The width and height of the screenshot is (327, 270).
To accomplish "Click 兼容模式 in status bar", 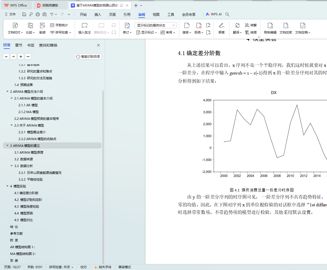I will (125, 267).
